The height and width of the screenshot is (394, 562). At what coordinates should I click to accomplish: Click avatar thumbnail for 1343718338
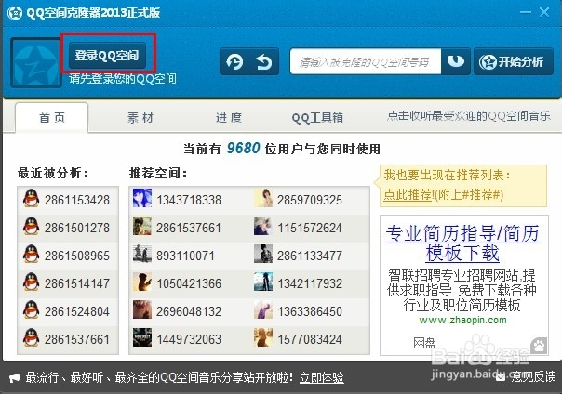tap(142, 198)
